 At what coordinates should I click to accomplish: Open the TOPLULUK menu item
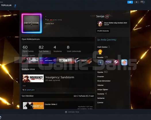pos(6,5)
